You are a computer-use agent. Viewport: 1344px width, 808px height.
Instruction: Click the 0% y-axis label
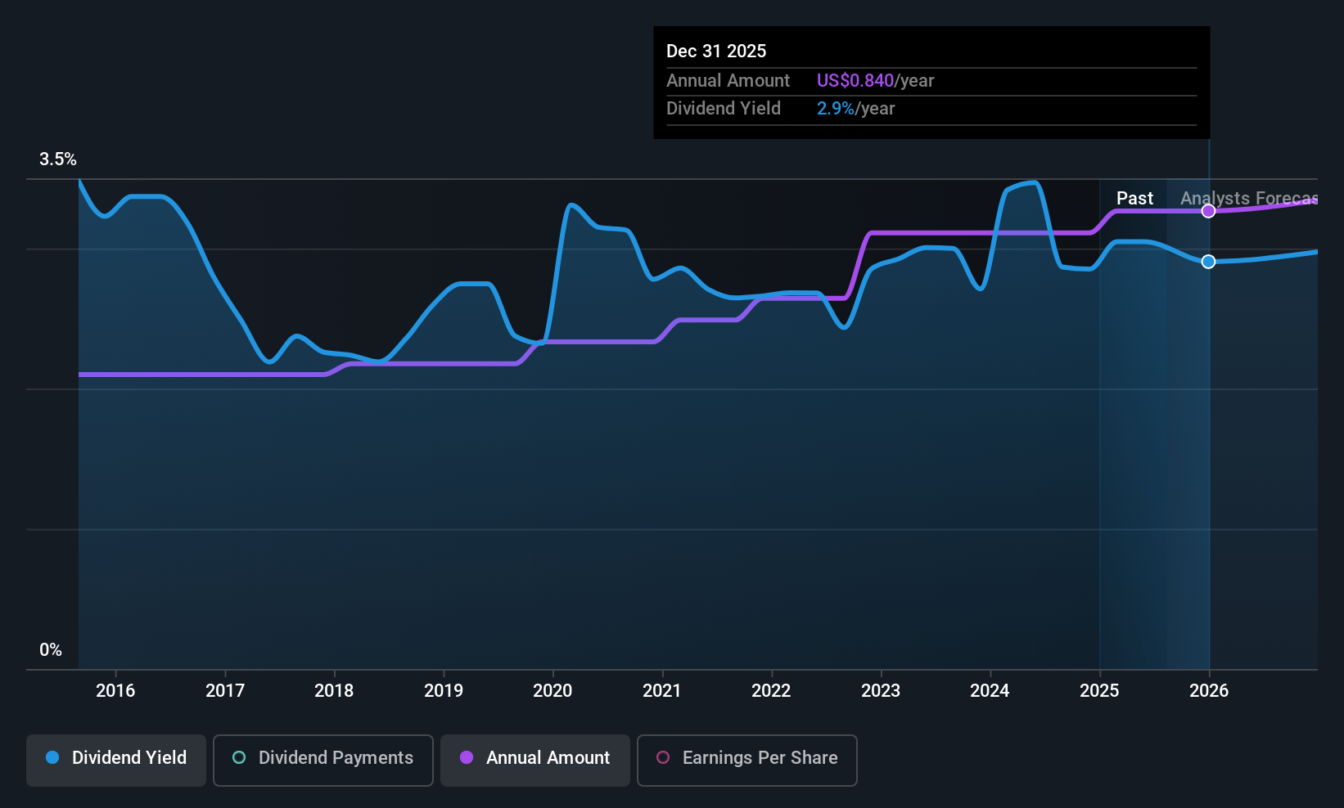coord(51,650)
